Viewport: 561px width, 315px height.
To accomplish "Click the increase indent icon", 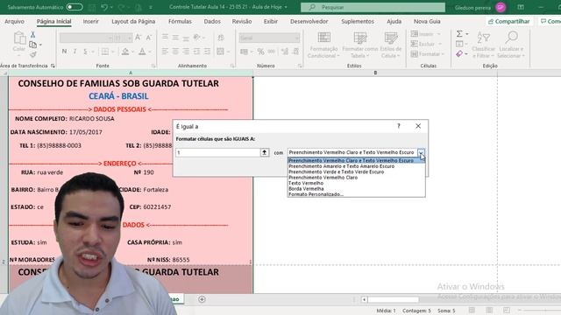I will [x=208, y=52].
